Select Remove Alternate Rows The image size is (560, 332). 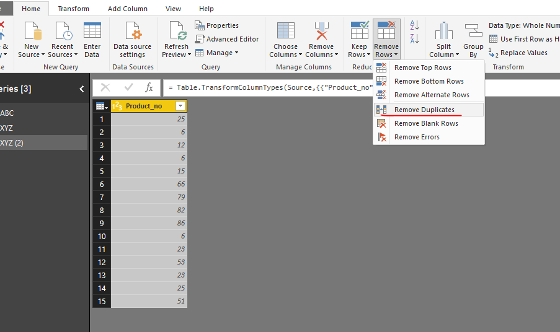coord(429,95)
